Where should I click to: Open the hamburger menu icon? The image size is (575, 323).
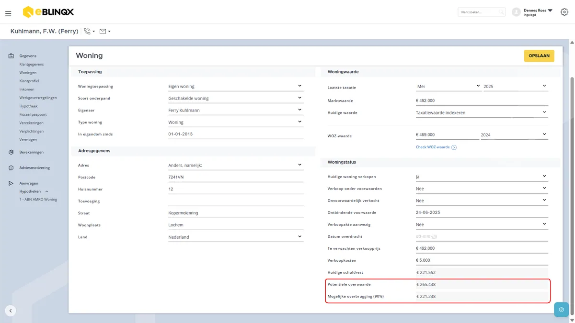pos(8,13)
